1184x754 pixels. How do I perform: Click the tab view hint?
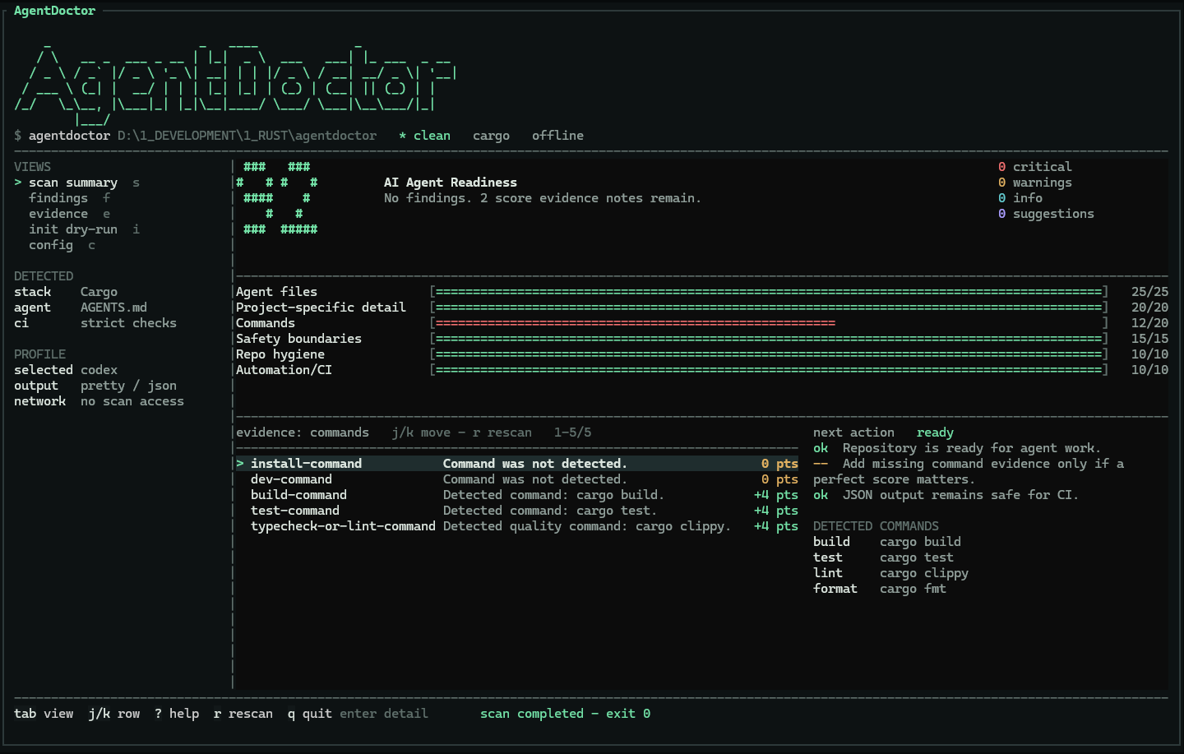click(44, 714)
